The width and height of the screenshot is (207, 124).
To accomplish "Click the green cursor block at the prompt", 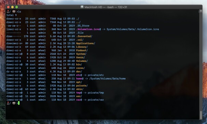I will [19, 103].
